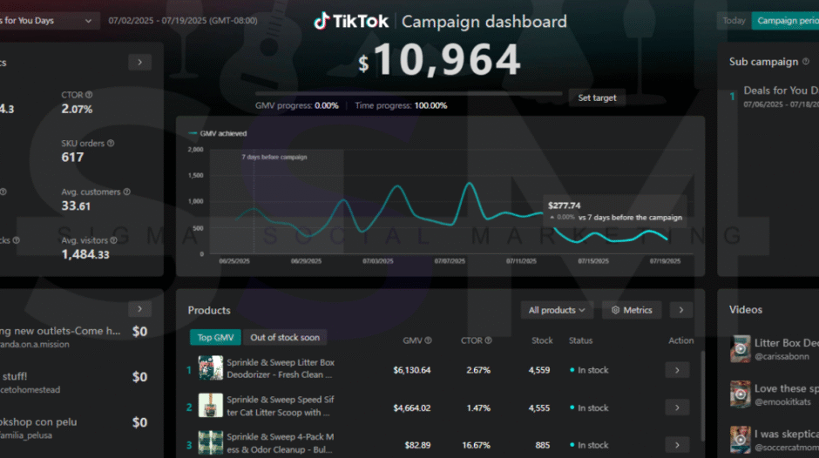
Task: Expand the Products panel with arrow button
Action: (681, 310)
